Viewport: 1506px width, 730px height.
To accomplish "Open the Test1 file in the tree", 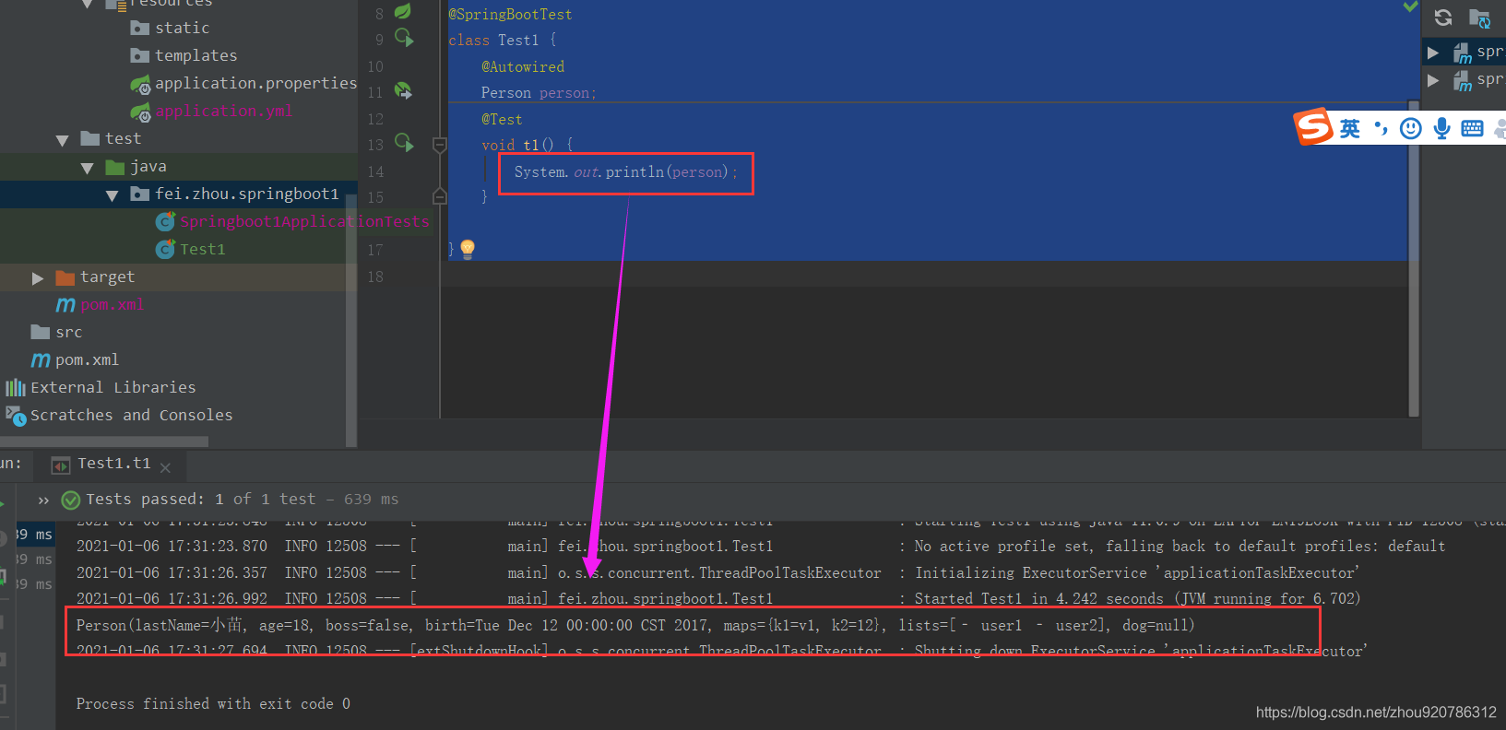I will [202, 249].
